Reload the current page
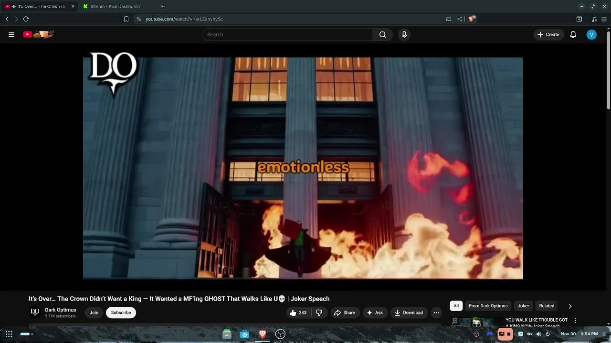The image size is (611, 343). click(x=26, y=19)
